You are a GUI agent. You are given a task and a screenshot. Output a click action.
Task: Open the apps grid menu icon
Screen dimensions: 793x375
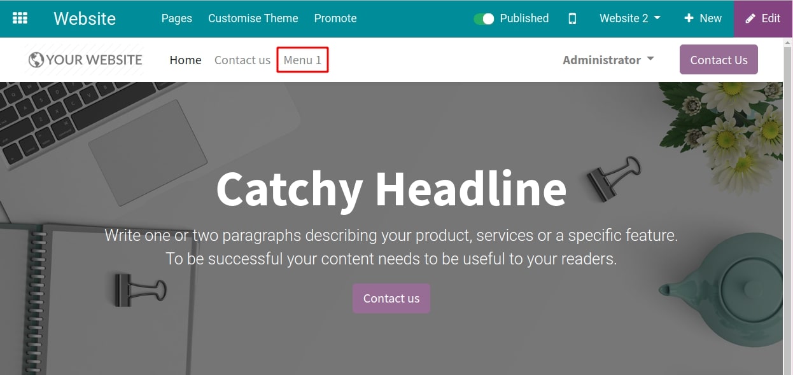20,18
